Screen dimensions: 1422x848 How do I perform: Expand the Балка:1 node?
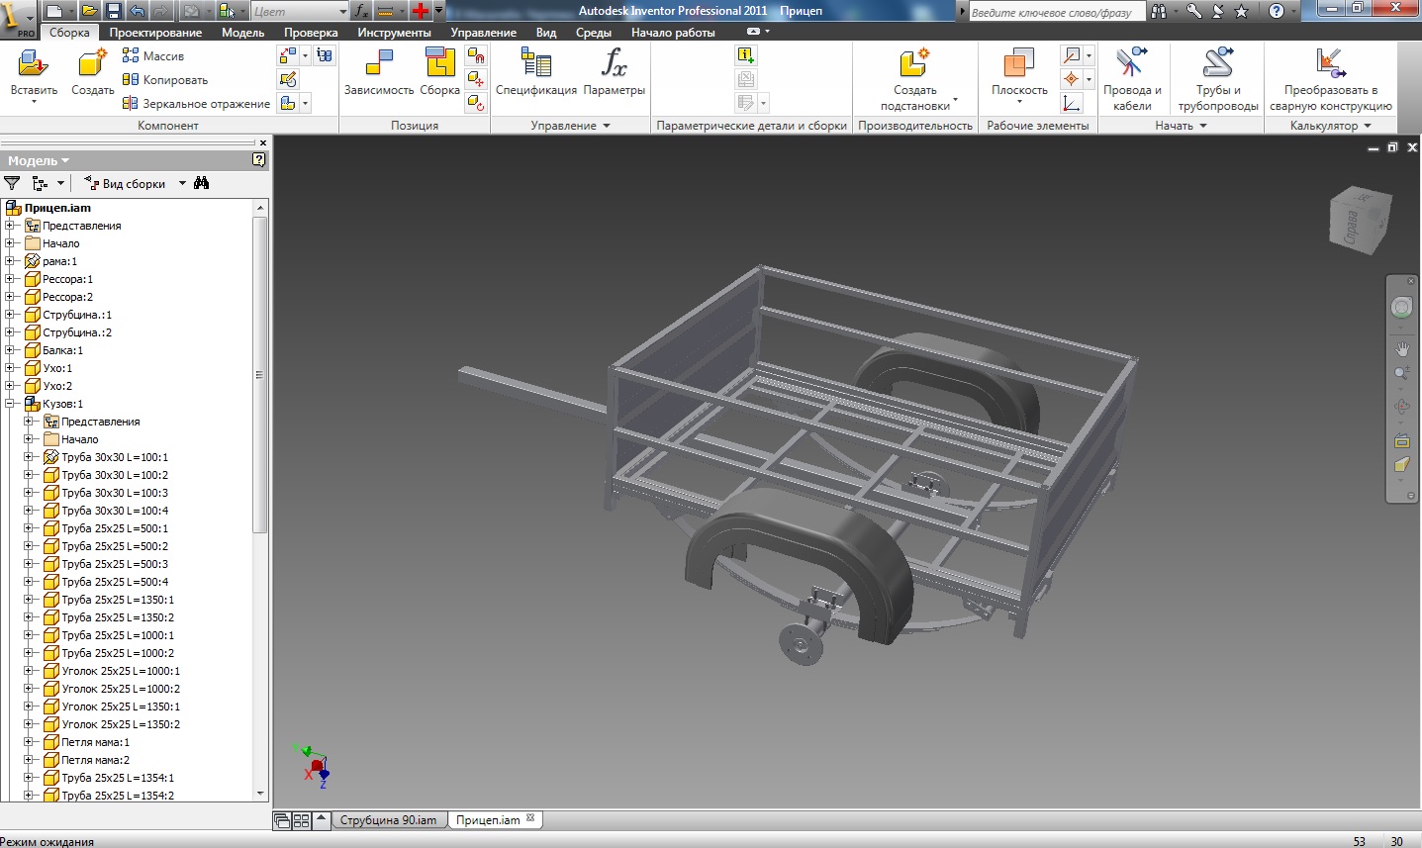[10, 350]
